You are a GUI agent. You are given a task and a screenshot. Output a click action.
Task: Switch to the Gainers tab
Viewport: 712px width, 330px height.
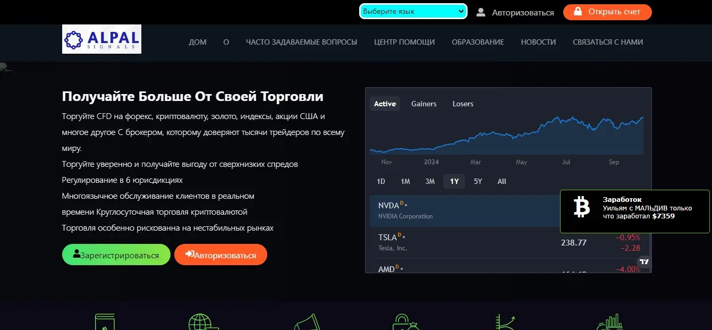click(x=423, y=104)
